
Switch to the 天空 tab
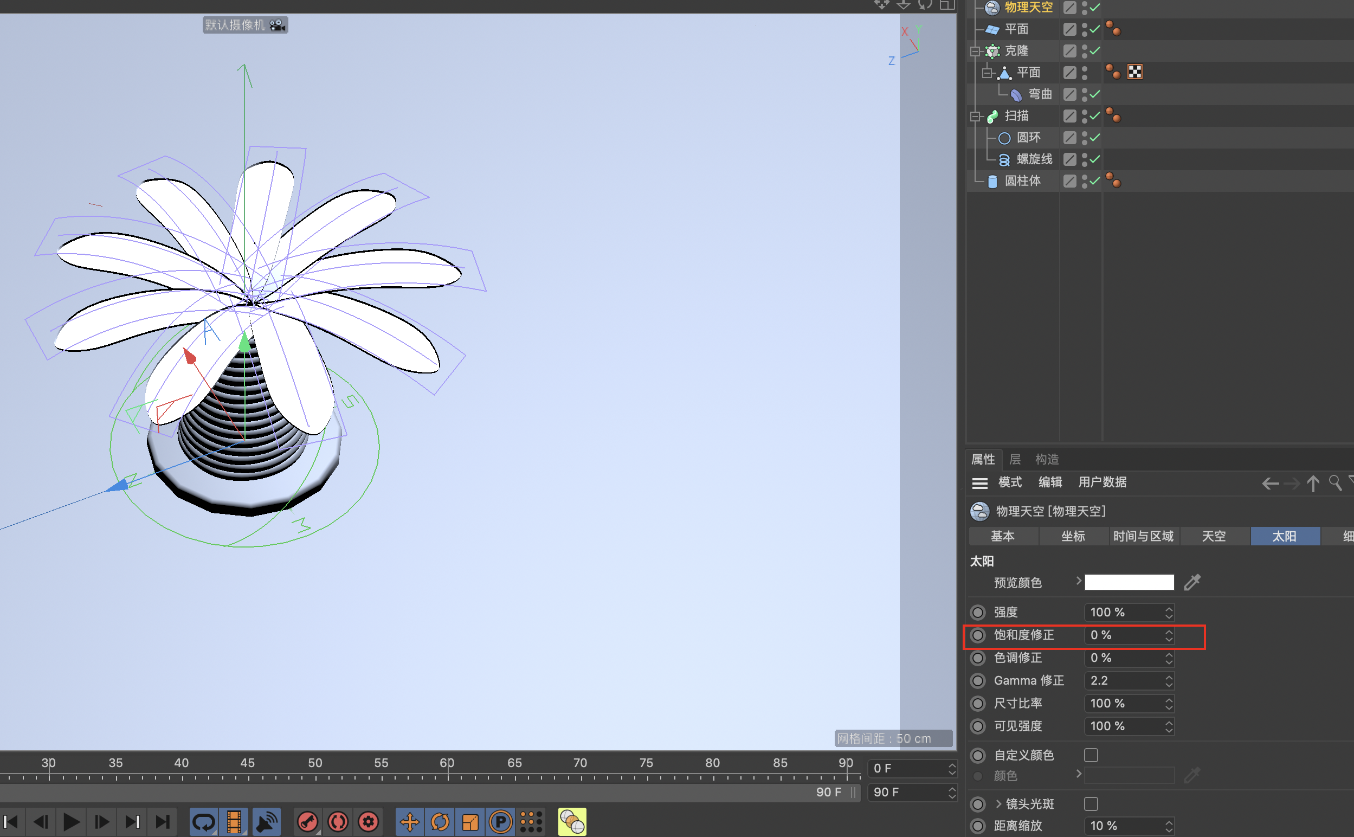point(1214,536)
